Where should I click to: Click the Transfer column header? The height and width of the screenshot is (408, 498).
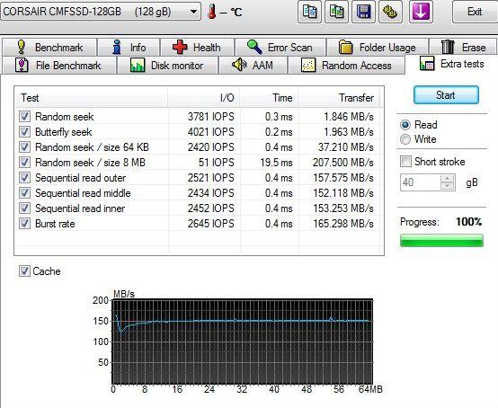tap(339, 97)
